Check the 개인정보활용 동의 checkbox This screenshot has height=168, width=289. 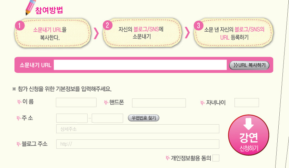coord(216,158)
